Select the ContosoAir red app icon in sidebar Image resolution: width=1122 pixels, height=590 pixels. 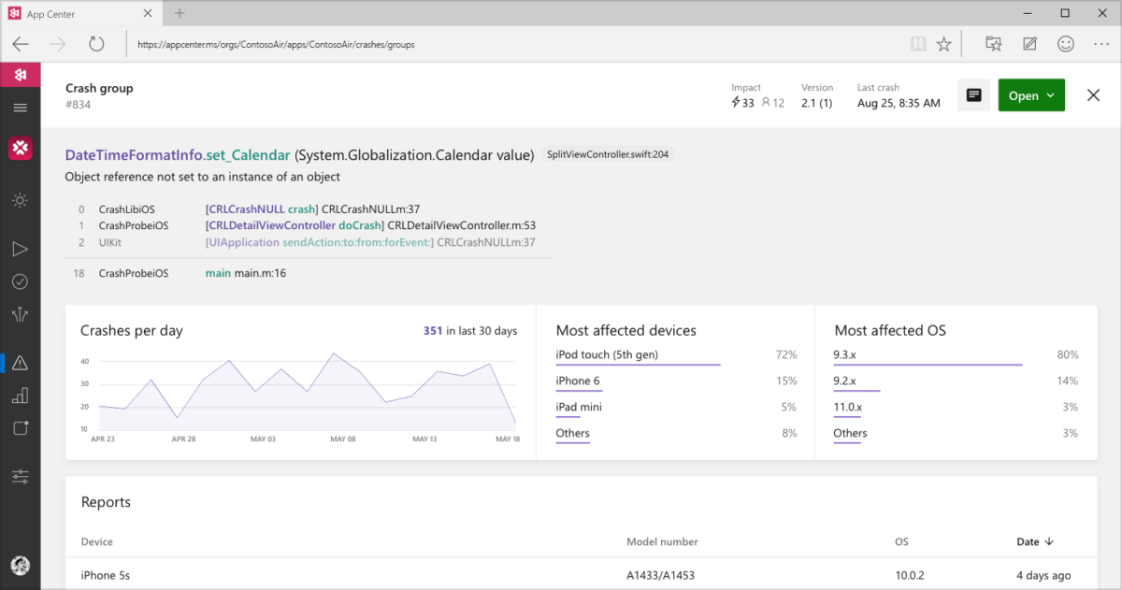click(x=20, y=147)
